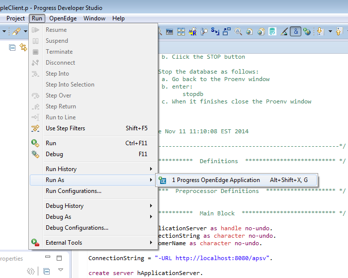Image resolution: width=348 pixels, height=278 pixels.
Task: Click the 'create server hApplicationServer' code line
Action: click(145, 273)
